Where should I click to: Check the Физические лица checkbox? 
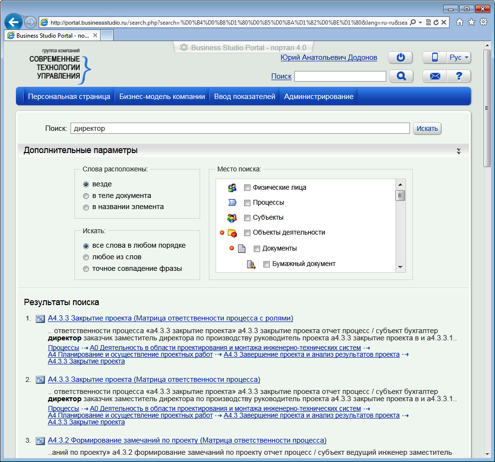click(247, 188)
